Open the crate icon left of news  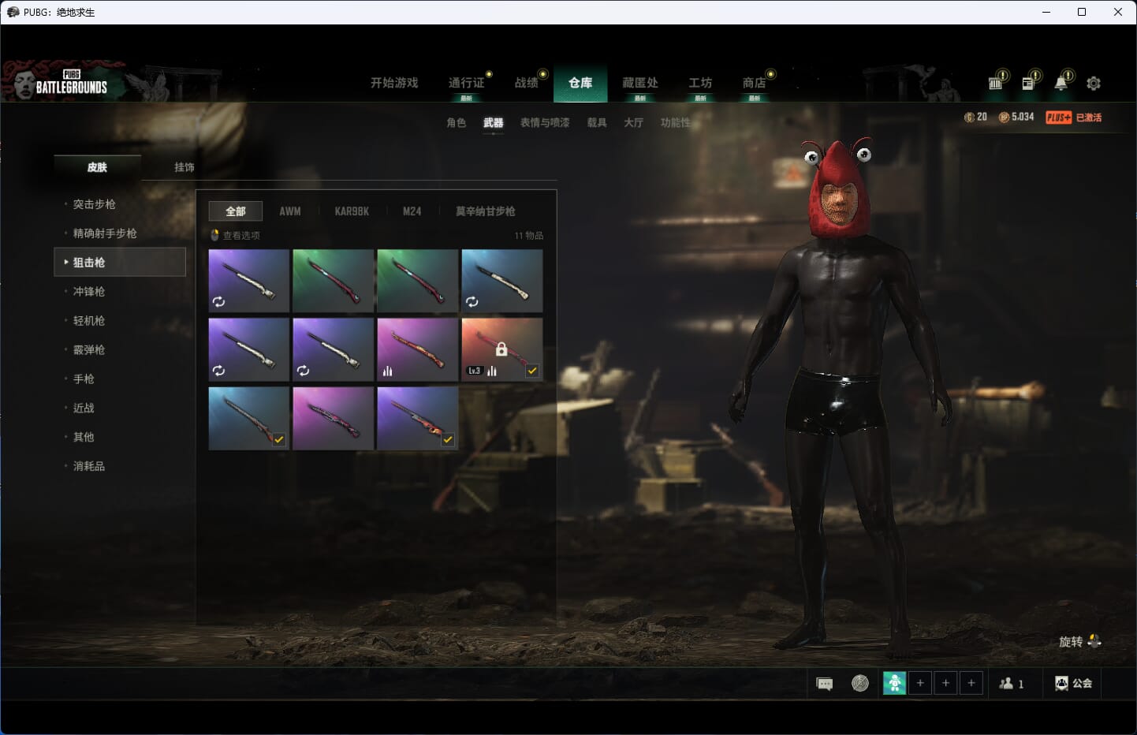[996, 83]
